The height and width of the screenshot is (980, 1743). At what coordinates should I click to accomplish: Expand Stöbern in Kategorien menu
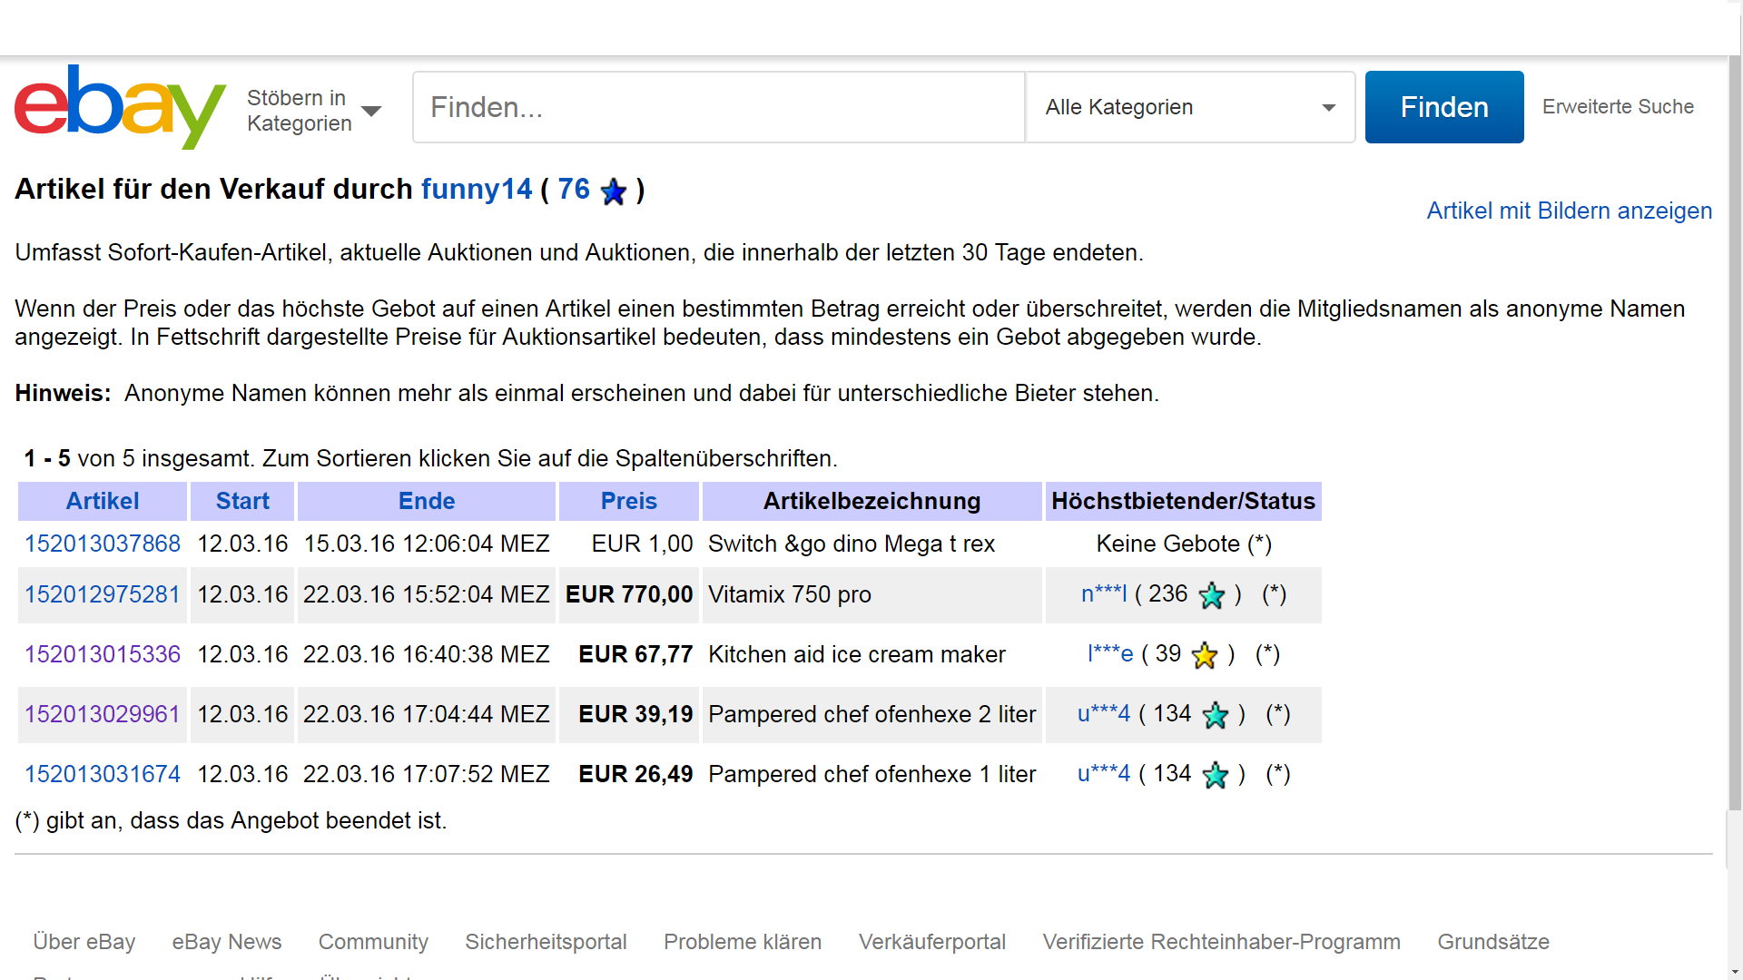coord(314,110)
